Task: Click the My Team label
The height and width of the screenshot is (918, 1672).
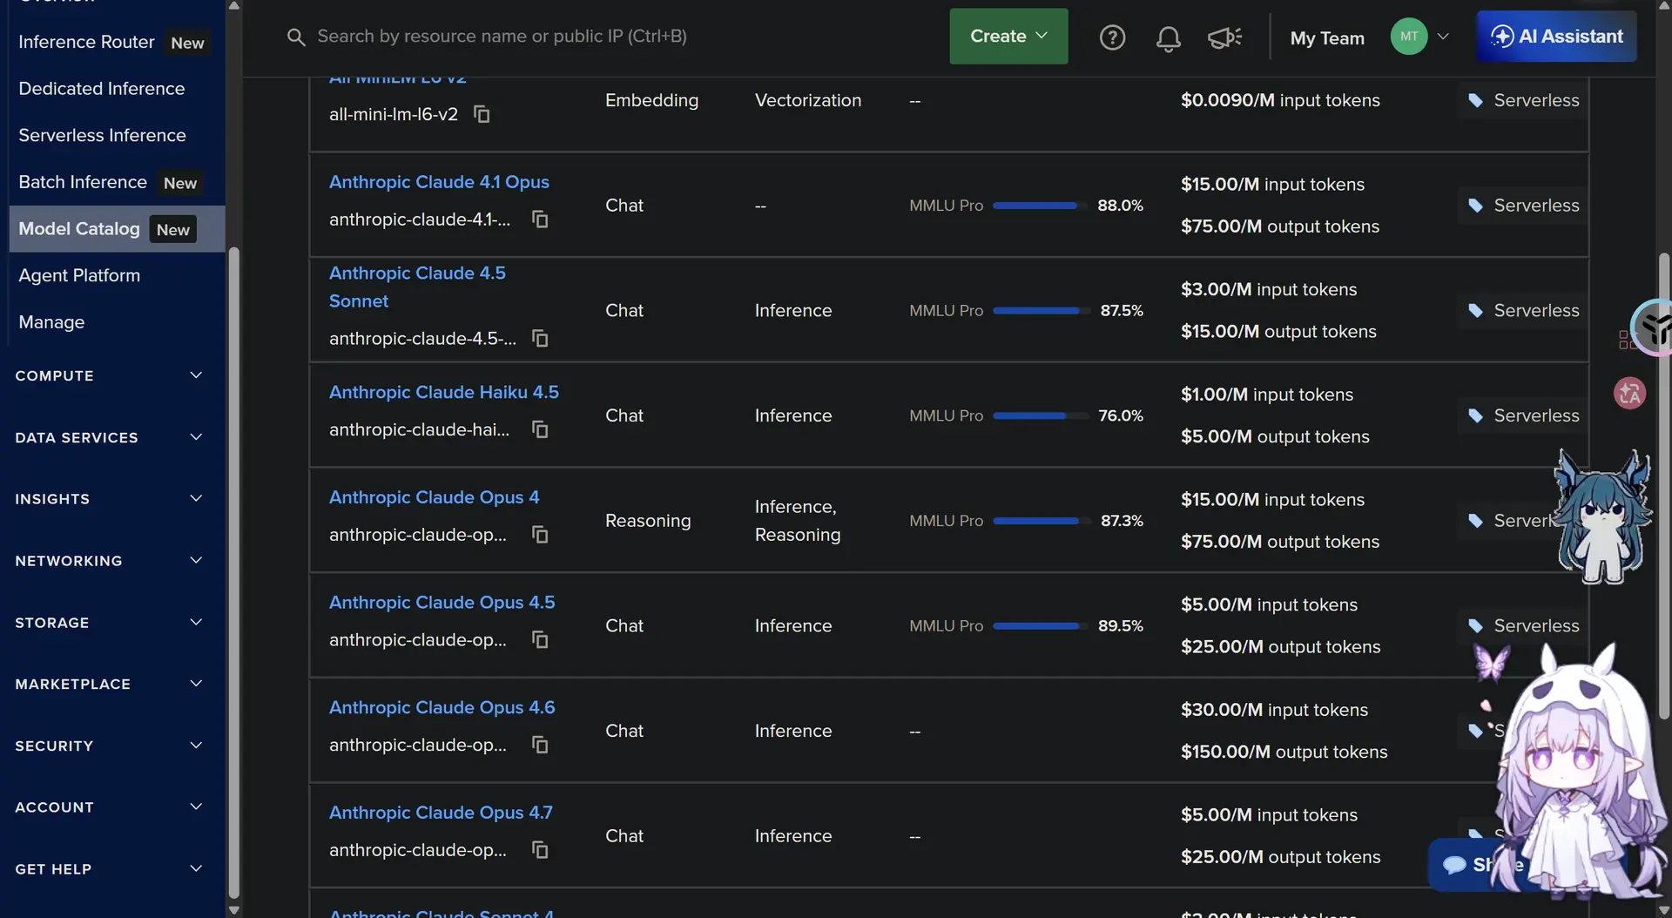Action: (x=1327, y=37)
